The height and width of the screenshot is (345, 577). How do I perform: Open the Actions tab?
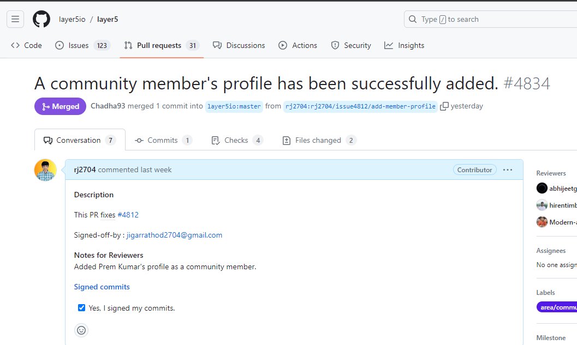298,46
